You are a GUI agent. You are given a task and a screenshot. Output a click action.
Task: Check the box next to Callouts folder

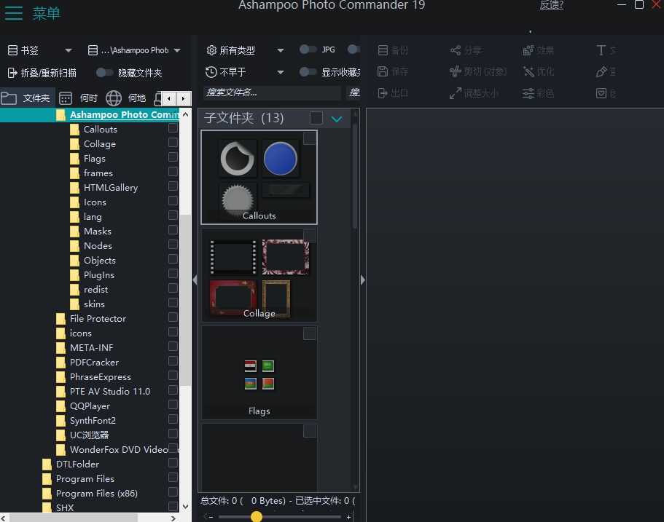[173, 128]
